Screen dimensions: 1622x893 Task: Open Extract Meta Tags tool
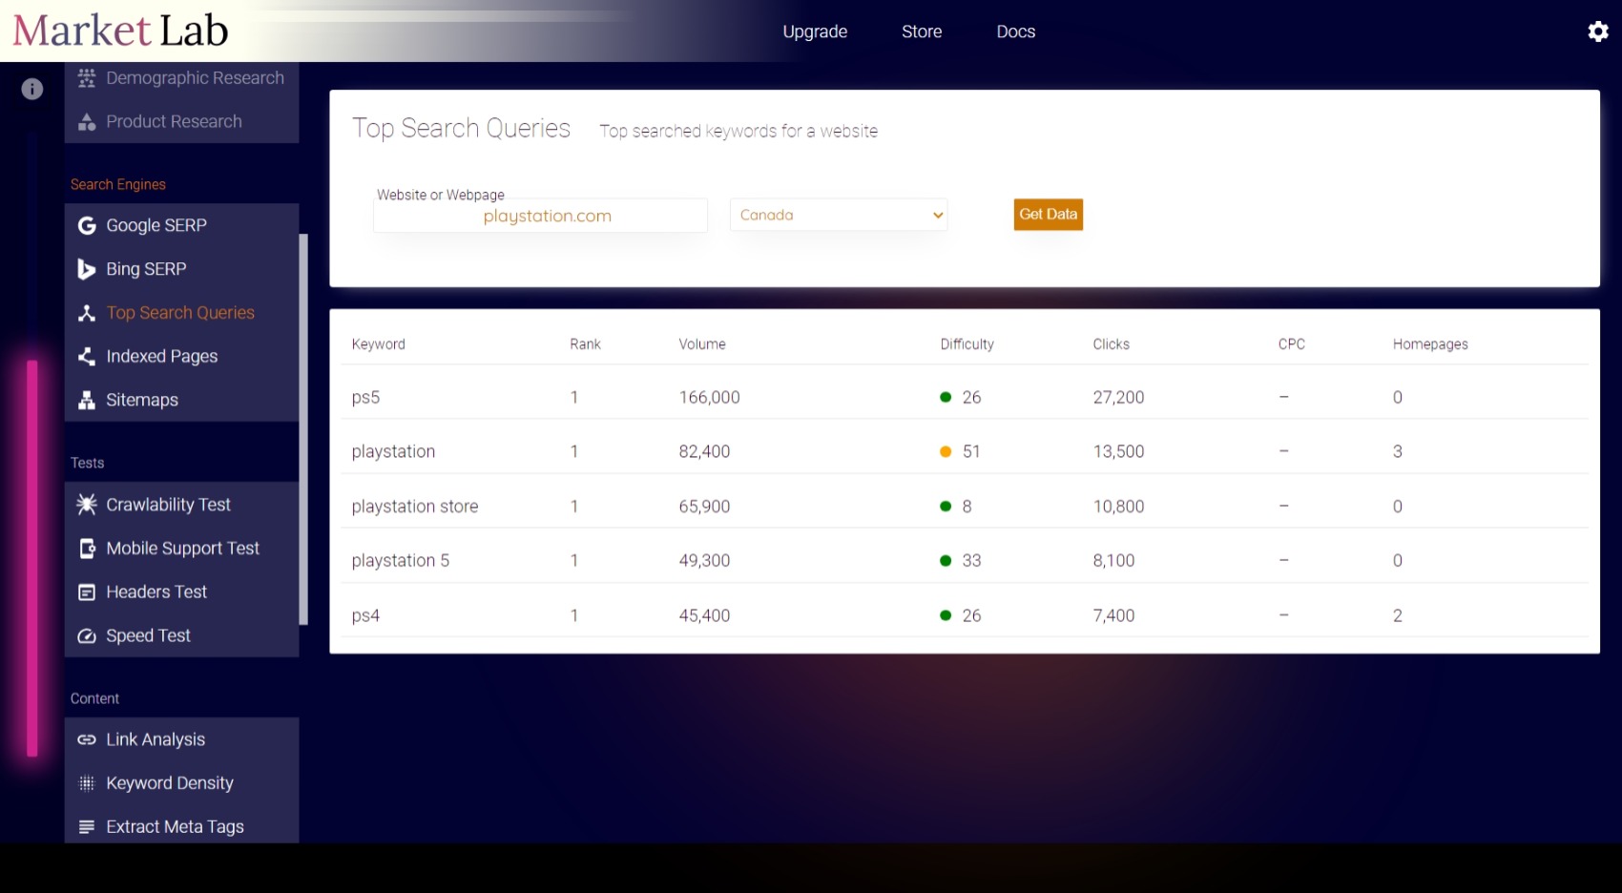pyautogui.click(x=181, y=826)
